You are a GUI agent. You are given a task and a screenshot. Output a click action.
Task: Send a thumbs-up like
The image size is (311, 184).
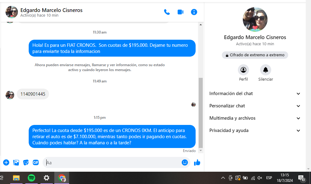pyautogui.click(x=197, y=162)
